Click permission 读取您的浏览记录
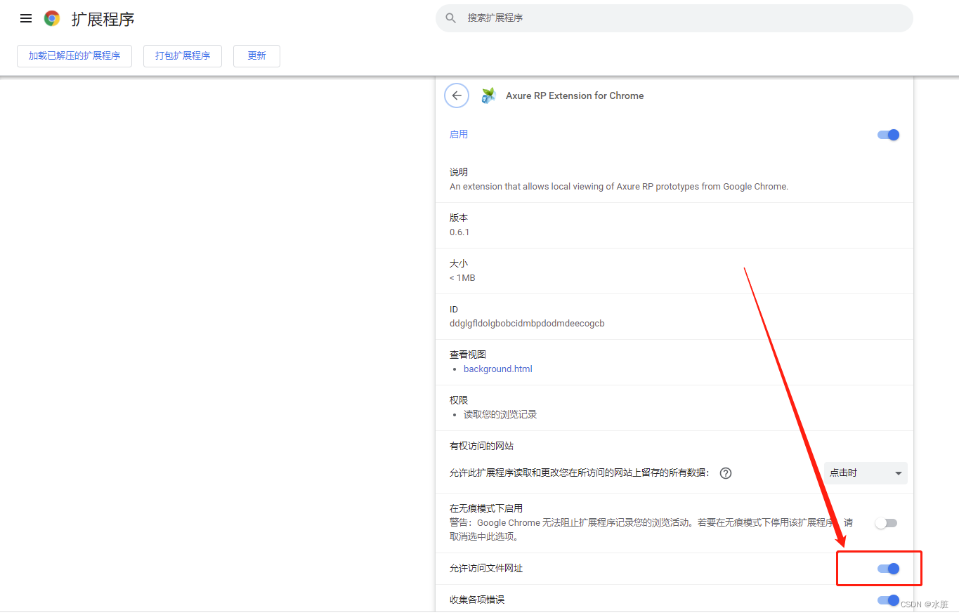Image resolution: width=959 pixels, height=615 pixels. (x=500, y=415)
